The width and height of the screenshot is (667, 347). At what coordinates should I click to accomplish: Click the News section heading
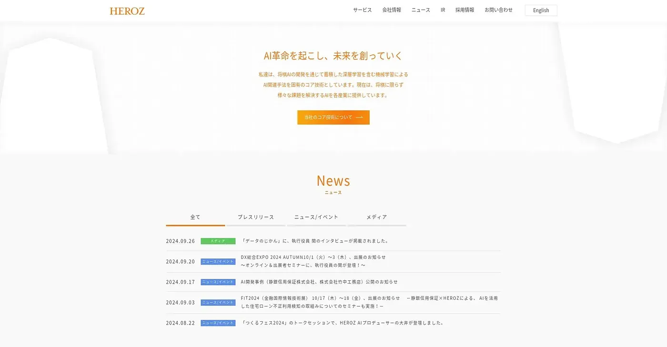point(333,181)
